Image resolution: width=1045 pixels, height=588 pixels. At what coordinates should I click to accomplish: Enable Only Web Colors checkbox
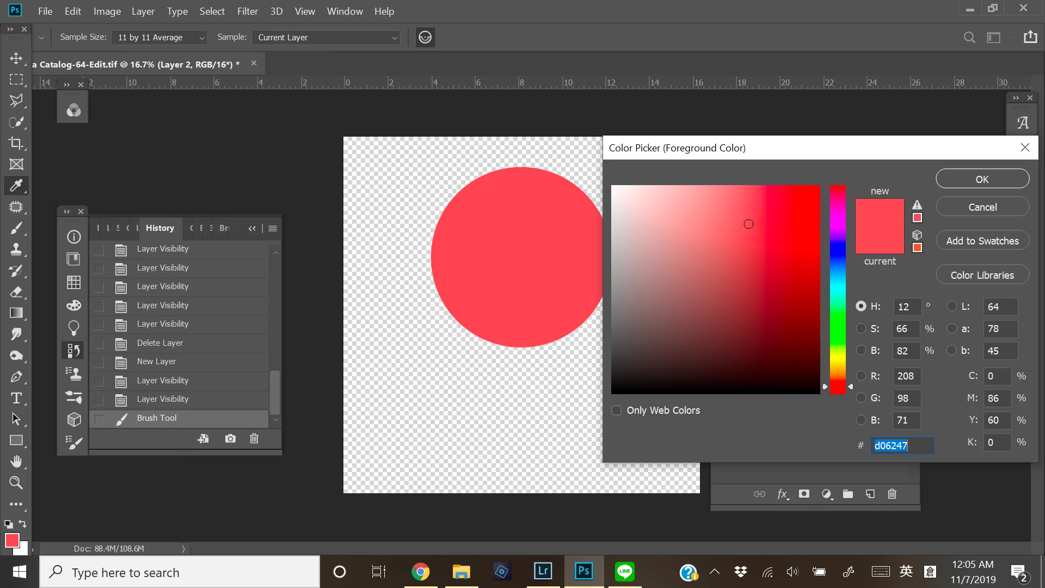[x=616, y=411]
